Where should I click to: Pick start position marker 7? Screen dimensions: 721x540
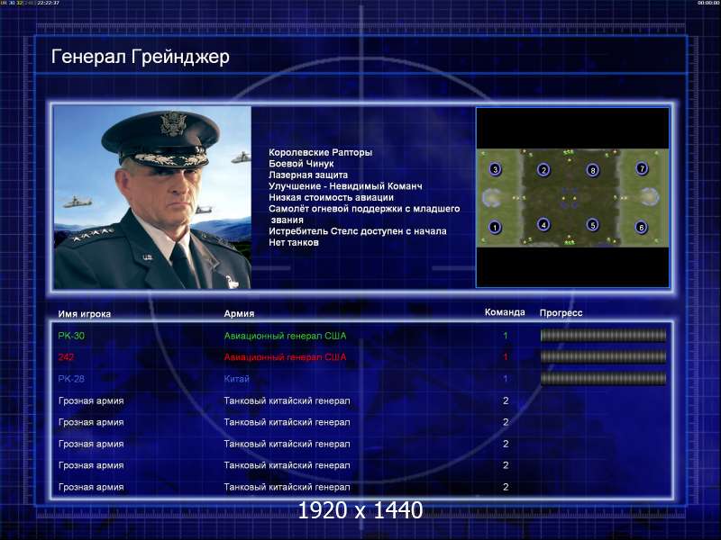[x=642, y=168]
